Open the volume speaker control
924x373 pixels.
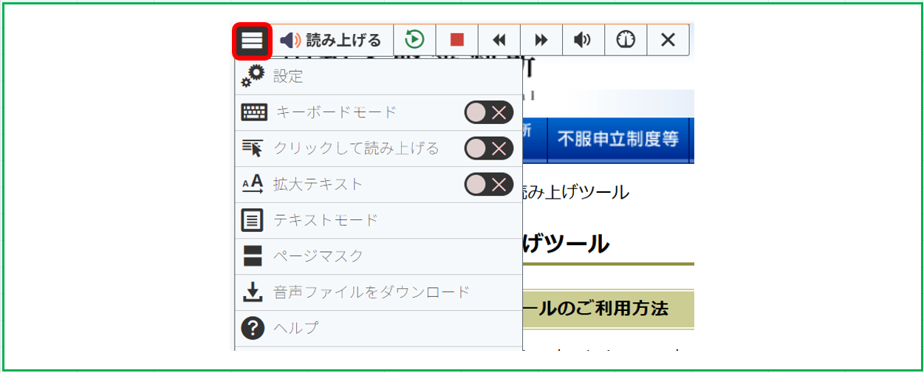[x=584, y=40]
